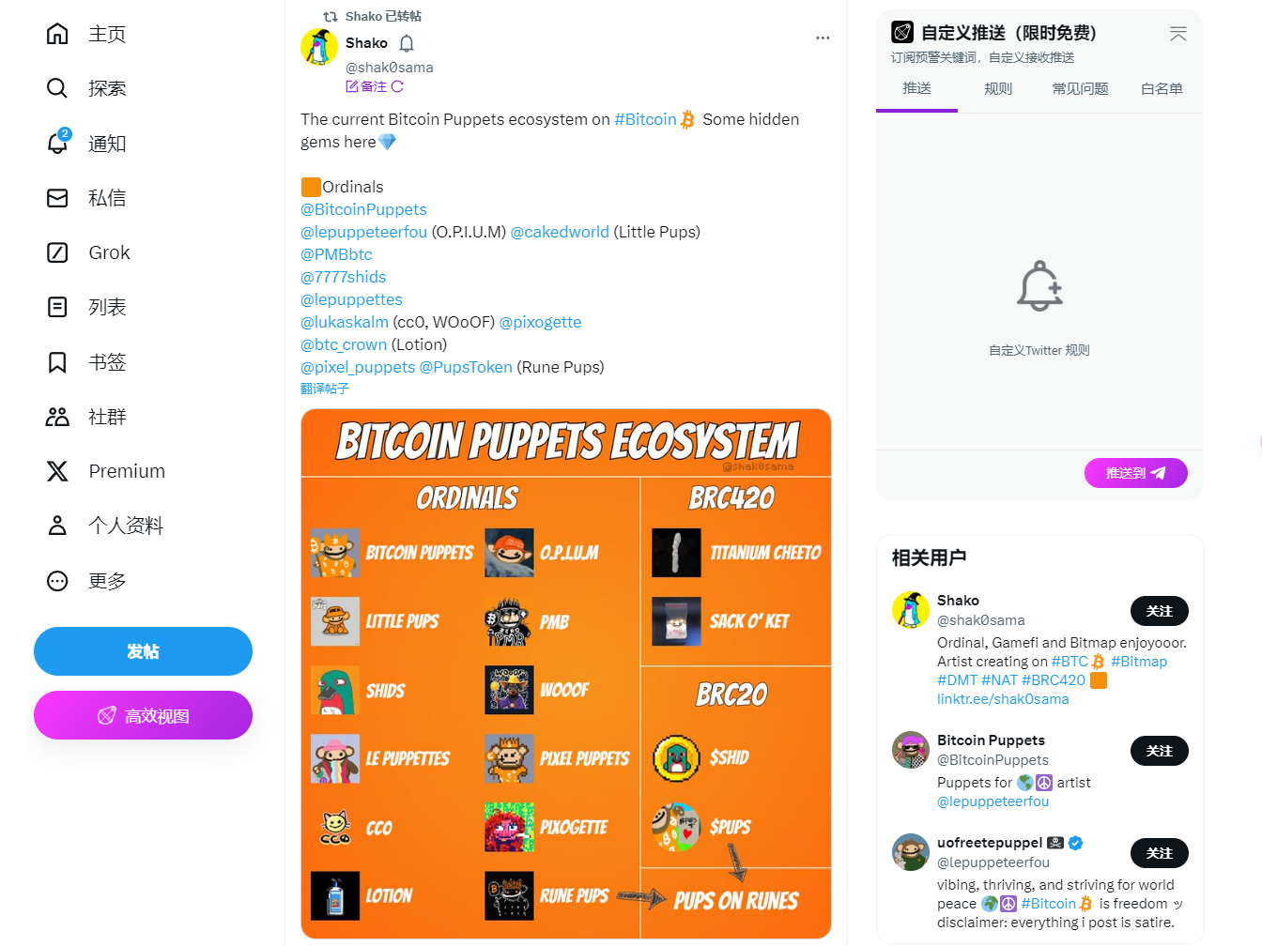Open Grok from the sidebar

point(57,252)
